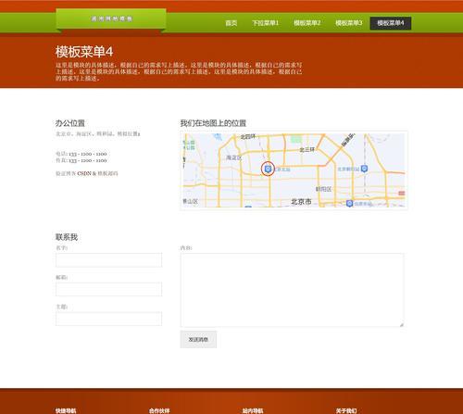The width and height of the screenshot is (463, 414).
Task: Click the red-circled map marker icon
Action: click(268, 169)
